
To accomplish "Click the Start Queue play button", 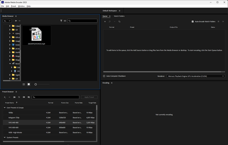I will [x=223, y=22].
